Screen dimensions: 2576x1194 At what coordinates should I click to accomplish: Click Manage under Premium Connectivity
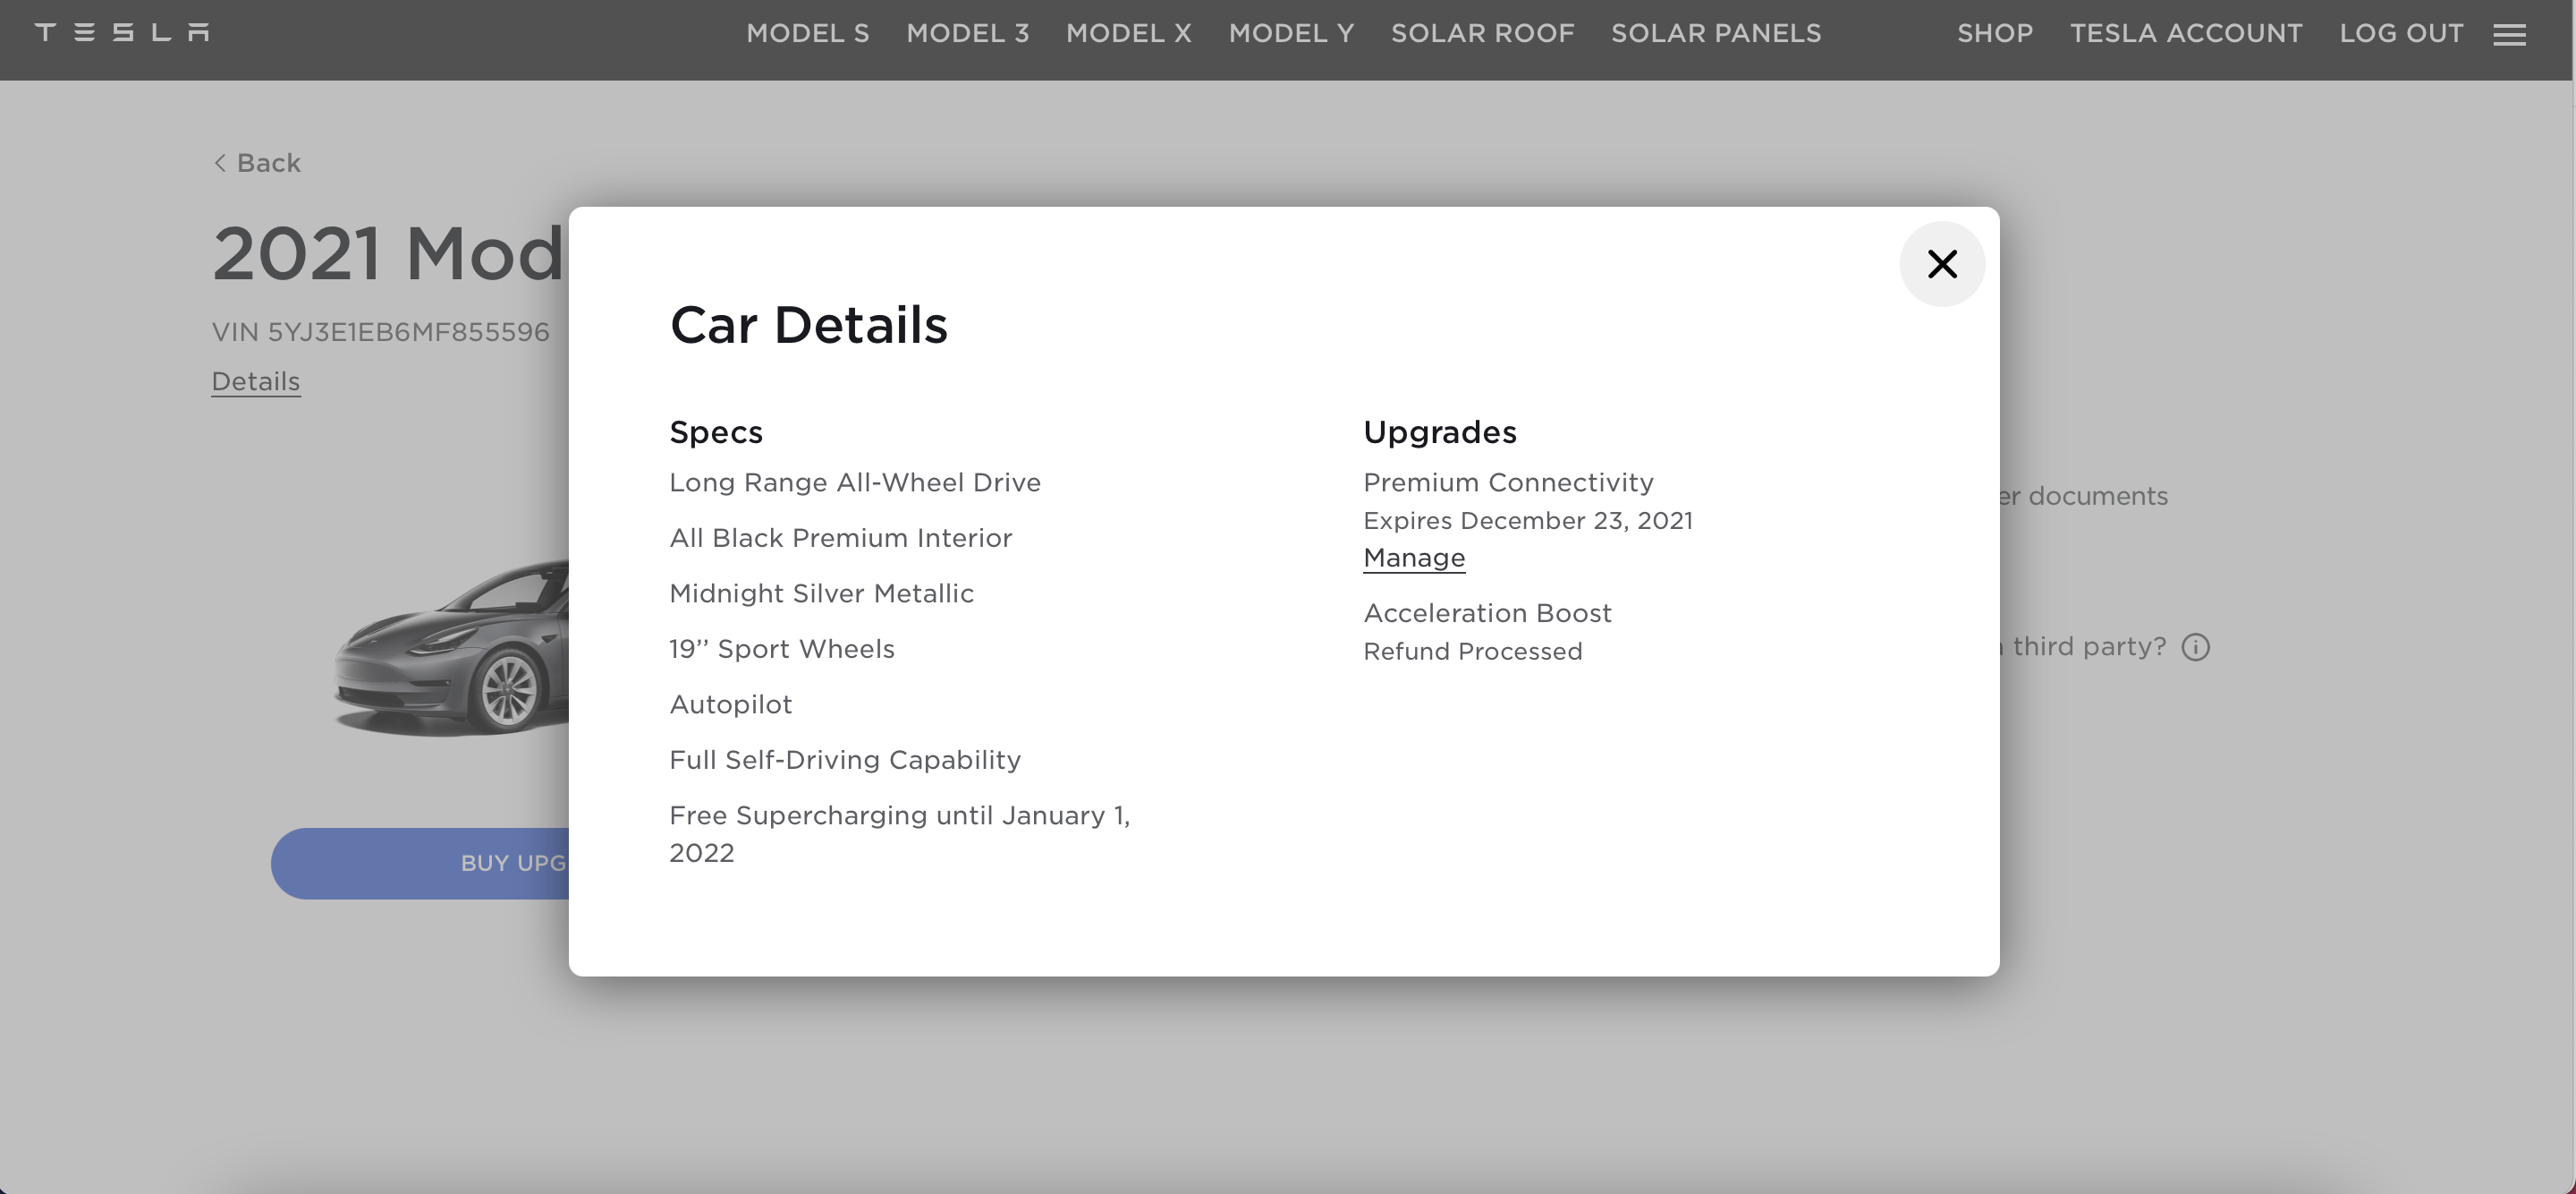point(1413,558)
